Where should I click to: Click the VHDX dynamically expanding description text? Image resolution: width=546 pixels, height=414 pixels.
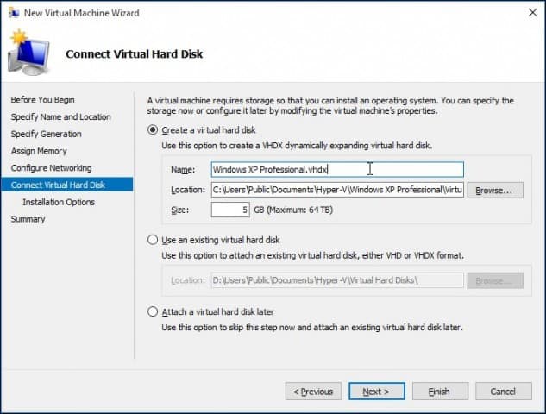point(297,146)
